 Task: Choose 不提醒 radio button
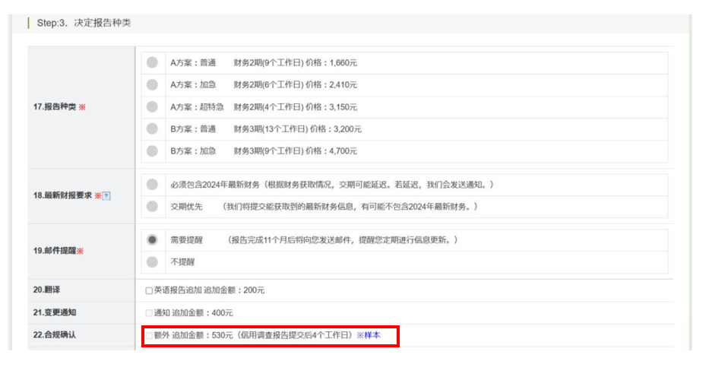tap(153, 261)
